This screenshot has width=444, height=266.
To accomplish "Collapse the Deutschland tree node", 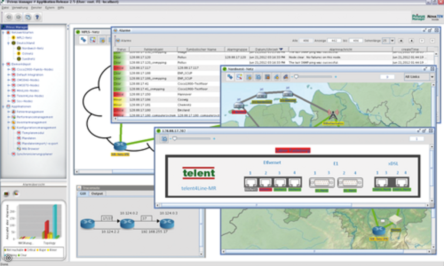I will point(9,43).
